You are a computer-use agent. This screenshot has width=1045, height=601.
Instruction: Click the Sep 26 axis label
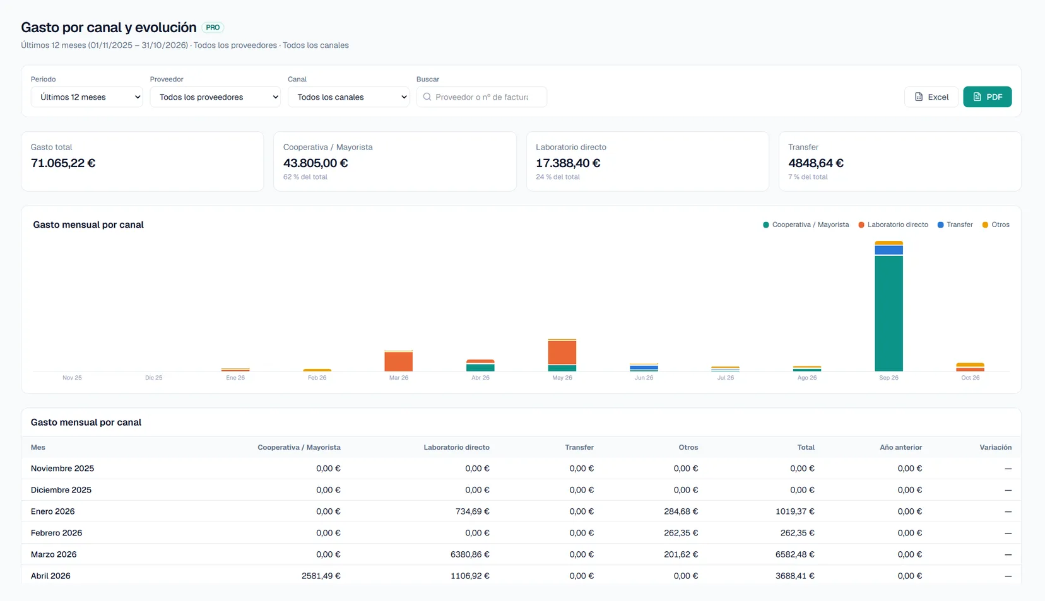(x=889, y=378)
